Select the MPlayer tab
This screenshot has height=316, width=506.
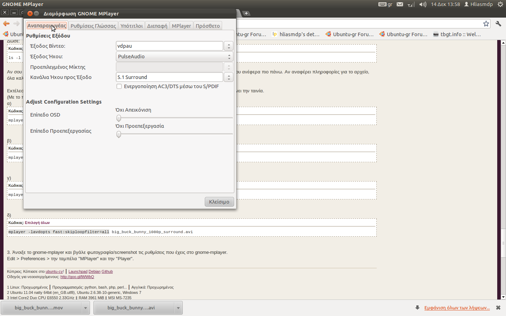(x=181, y=26)
